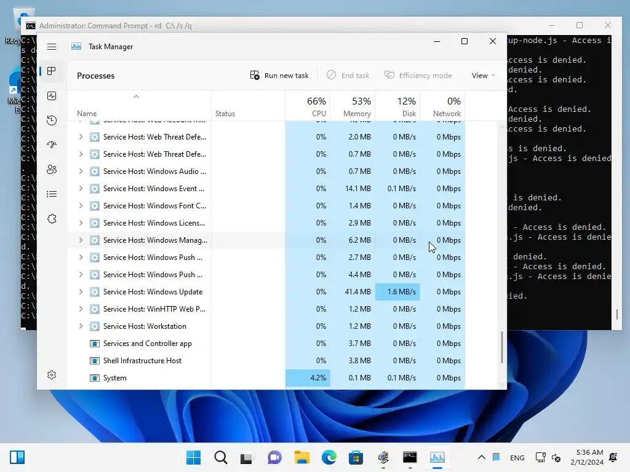Expand Service Host: Windows Licens... row

[x=81, y=223]
